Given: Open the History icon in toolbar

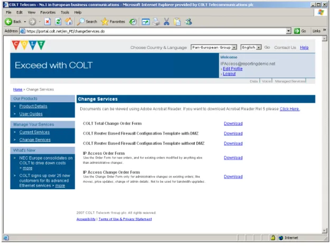Looking at the screenshot, I should [x=133, y=22].
